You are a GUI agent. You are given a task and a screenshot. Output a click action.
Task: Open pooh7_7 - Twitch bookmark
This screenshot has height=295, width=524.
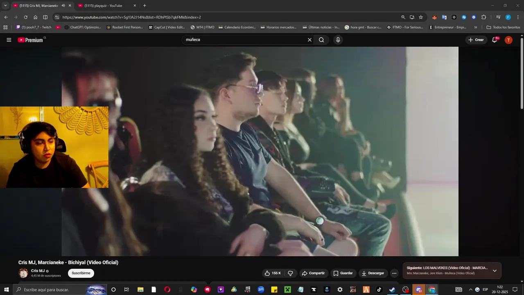34,27
